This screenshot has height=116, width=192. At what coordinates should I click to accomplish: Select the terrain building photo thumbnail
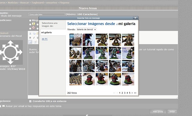pos(75,40)
